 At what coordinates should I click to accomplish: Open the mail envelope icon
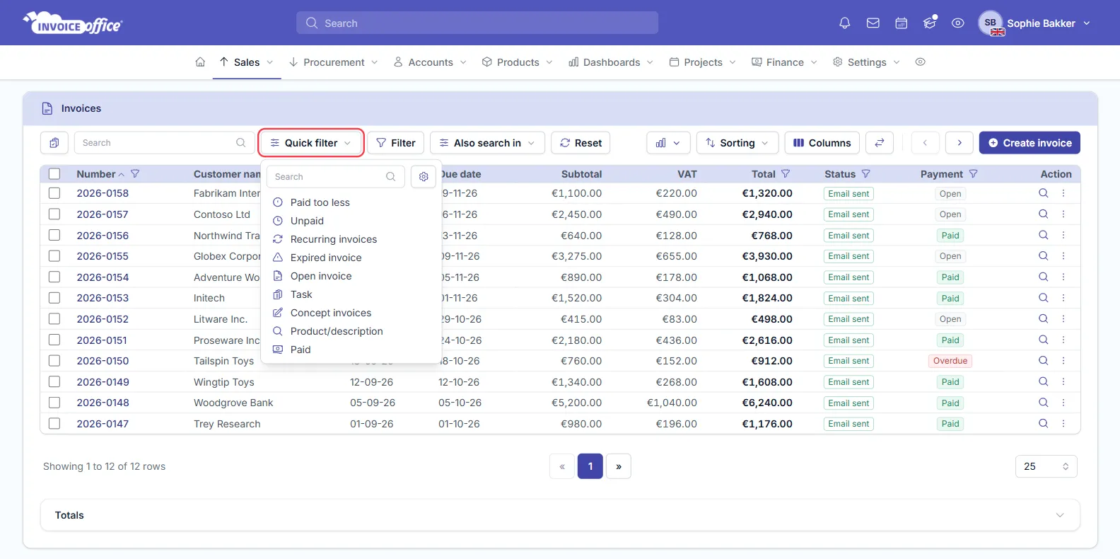click(873, 23)
